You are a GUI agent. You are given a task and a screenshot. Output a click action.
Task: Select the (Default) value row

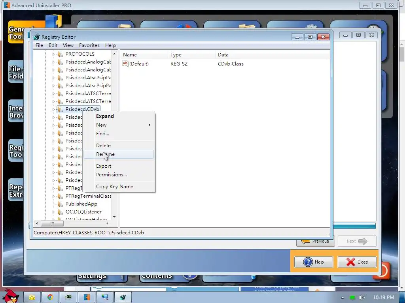click(225, 64)
